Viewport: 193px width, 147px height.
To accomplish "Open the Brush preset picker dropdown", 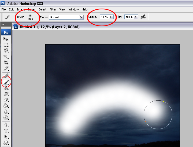I will (x=35, y=17).
